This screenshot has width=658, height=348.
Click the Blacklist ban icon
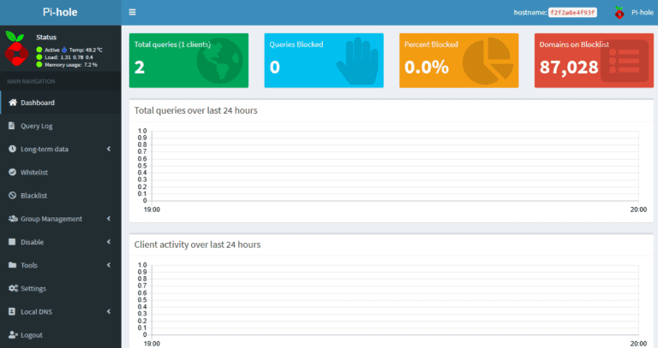[13, 195]
